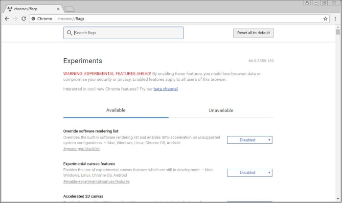Viewport: 342px width, 203px height.
Task: Click the Reset all to default button
Action: 253,33
